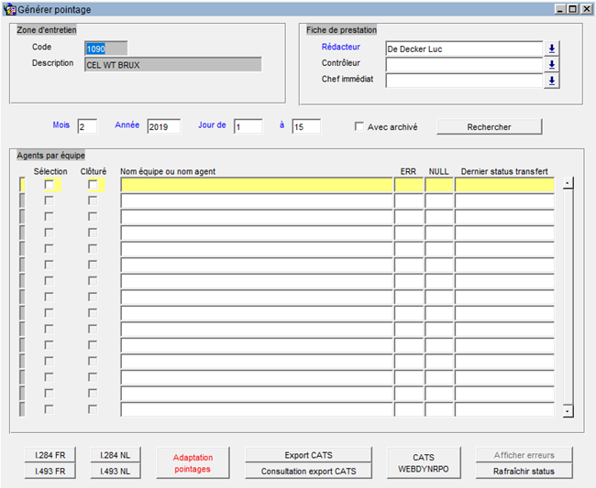596x488 pixels.
Task: Click the scrollbar up arrow of agents list
Action: point(568,183)
